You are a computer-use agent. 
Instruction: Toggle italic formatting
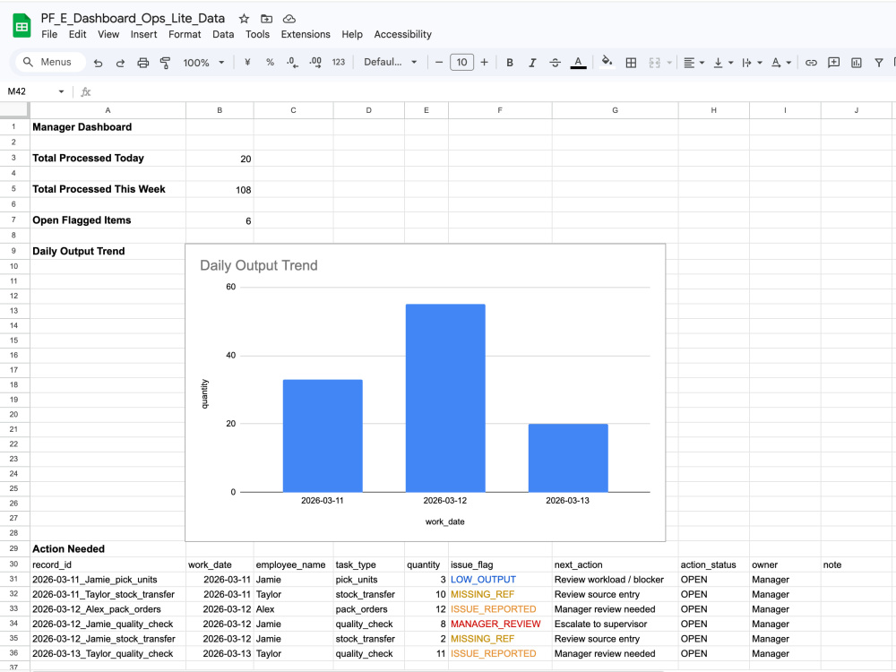tap(532, 63)
